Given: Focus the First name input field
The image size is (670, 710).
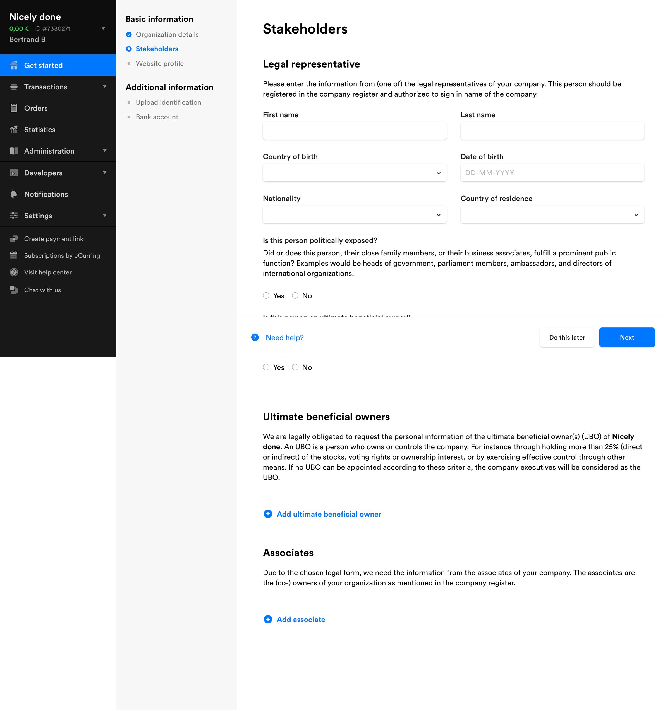Looking at the screenshot, I should pyautogui.click(x=355, y=131).
